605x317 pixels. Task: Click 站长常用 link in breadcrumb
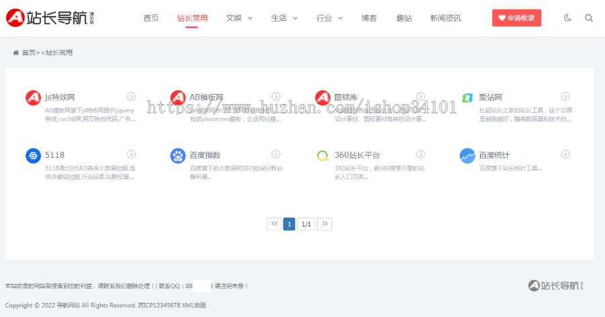59,53
